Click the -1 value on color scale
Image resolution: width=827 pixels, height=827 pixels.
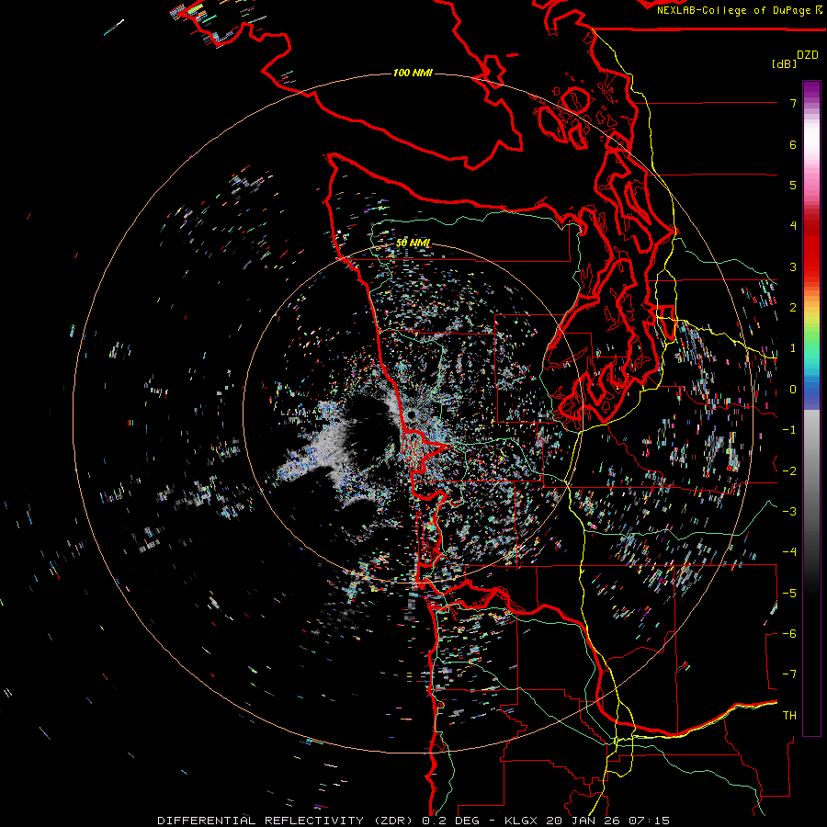tap(789, 430)
